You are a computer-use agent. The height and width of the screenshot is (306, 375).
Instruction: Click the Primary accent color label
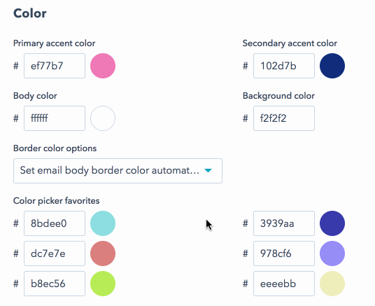55,43
